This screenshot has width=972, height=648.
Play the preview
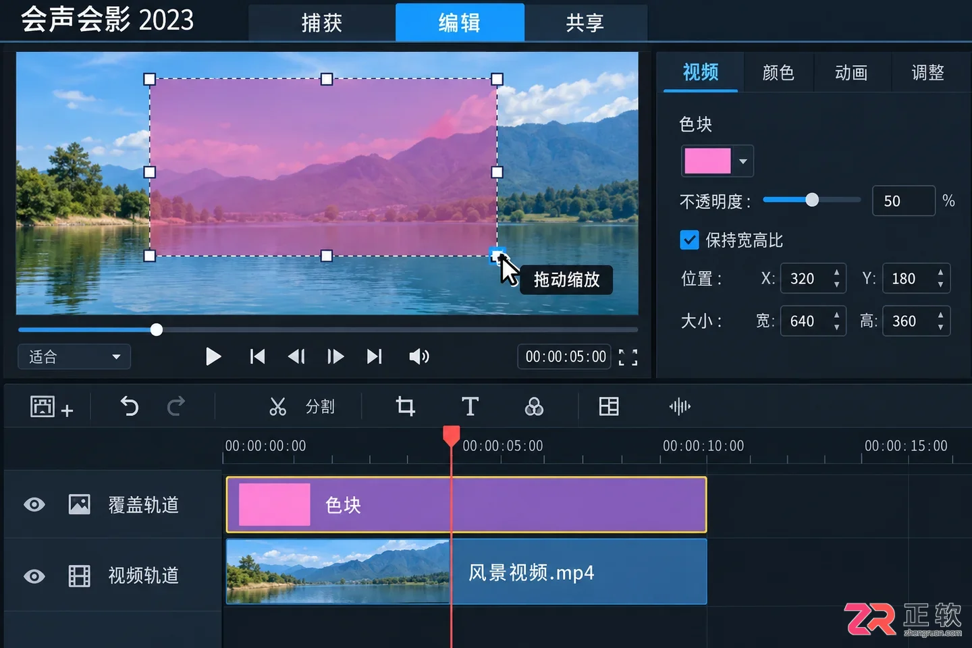pyautogui.click(x=213, y=356)
